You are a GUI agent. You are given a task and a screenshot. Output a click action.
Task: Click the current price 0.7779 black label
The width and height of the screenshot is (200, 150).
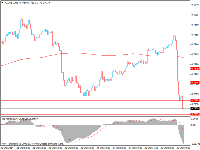(195, 108)
